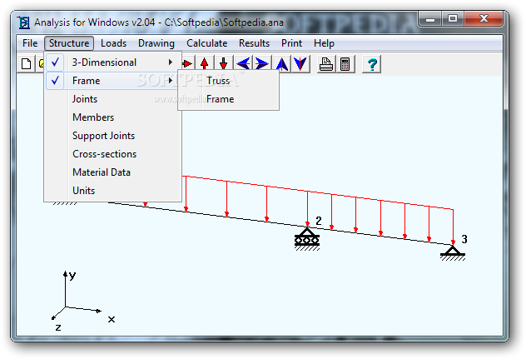Toggle the 3-Dimensional checkmark
Screen dimensions: 526x359
pyautogui.click(x=56, y=62)
